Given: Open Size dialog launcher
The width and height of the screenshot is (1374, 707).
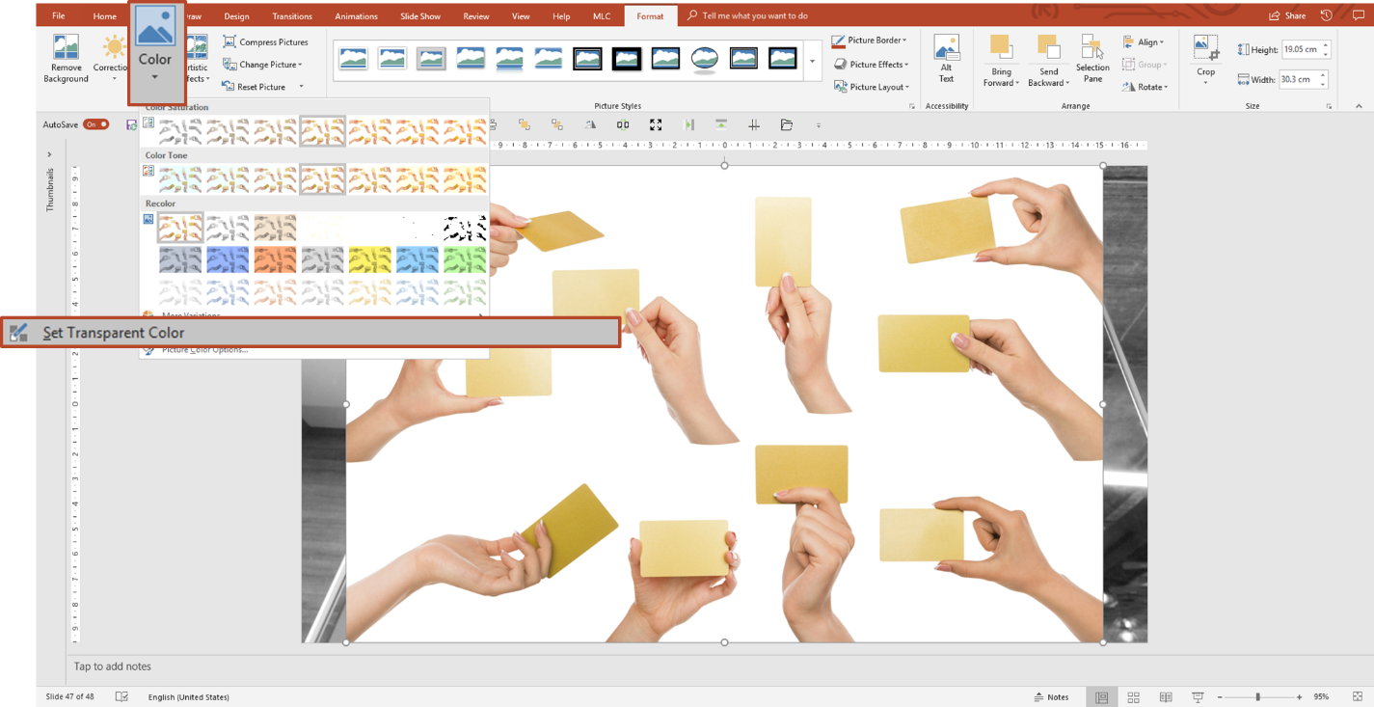Looking at the screenshot, I should coord(1328,106).
